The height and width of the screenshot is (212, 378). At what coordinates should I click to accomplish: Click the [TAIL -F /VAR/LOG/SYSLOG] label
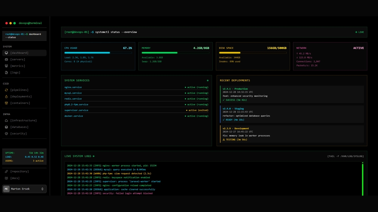(x=345, y=156)
